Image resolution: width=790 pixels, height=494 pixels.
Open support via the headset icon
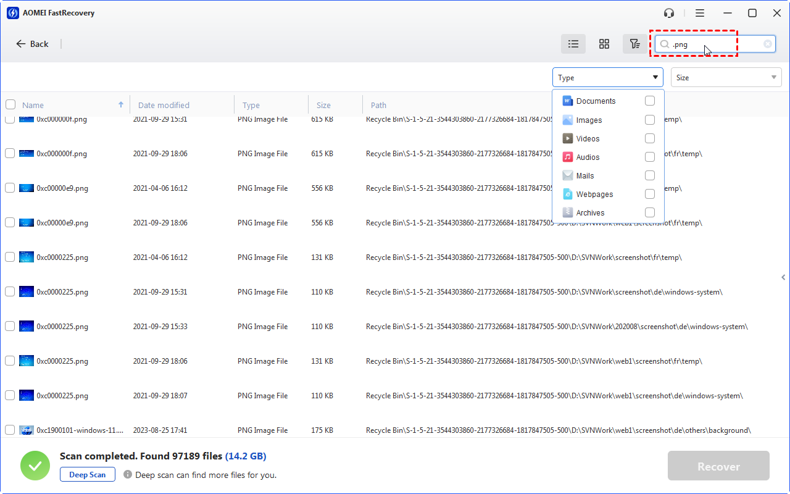click(669, 13)
